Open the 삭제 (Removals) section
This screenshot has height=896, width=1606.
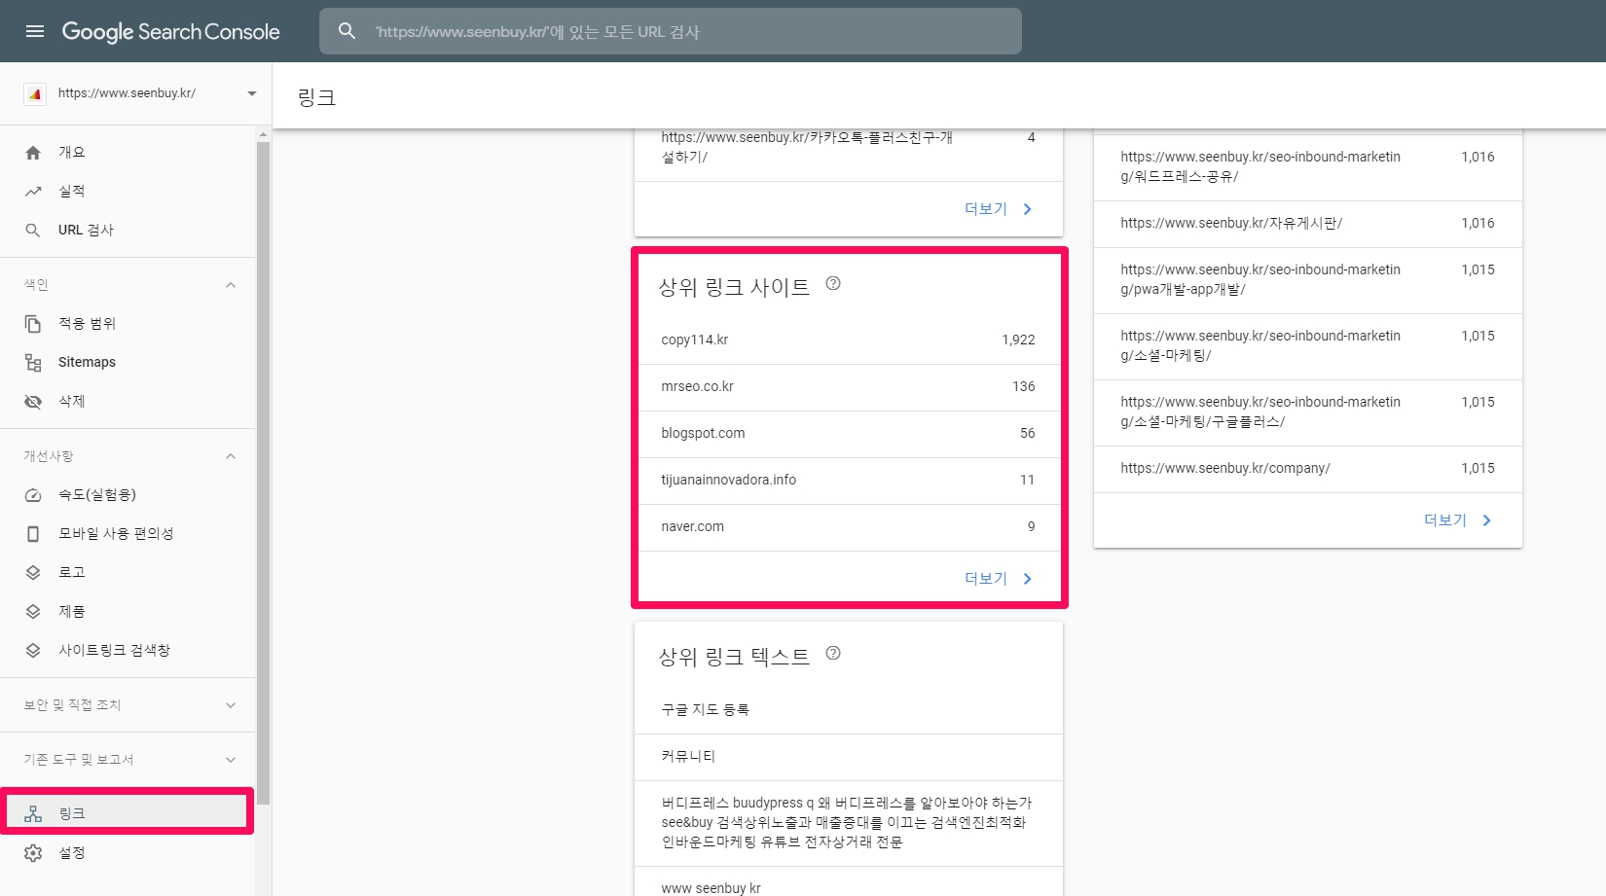73,401
